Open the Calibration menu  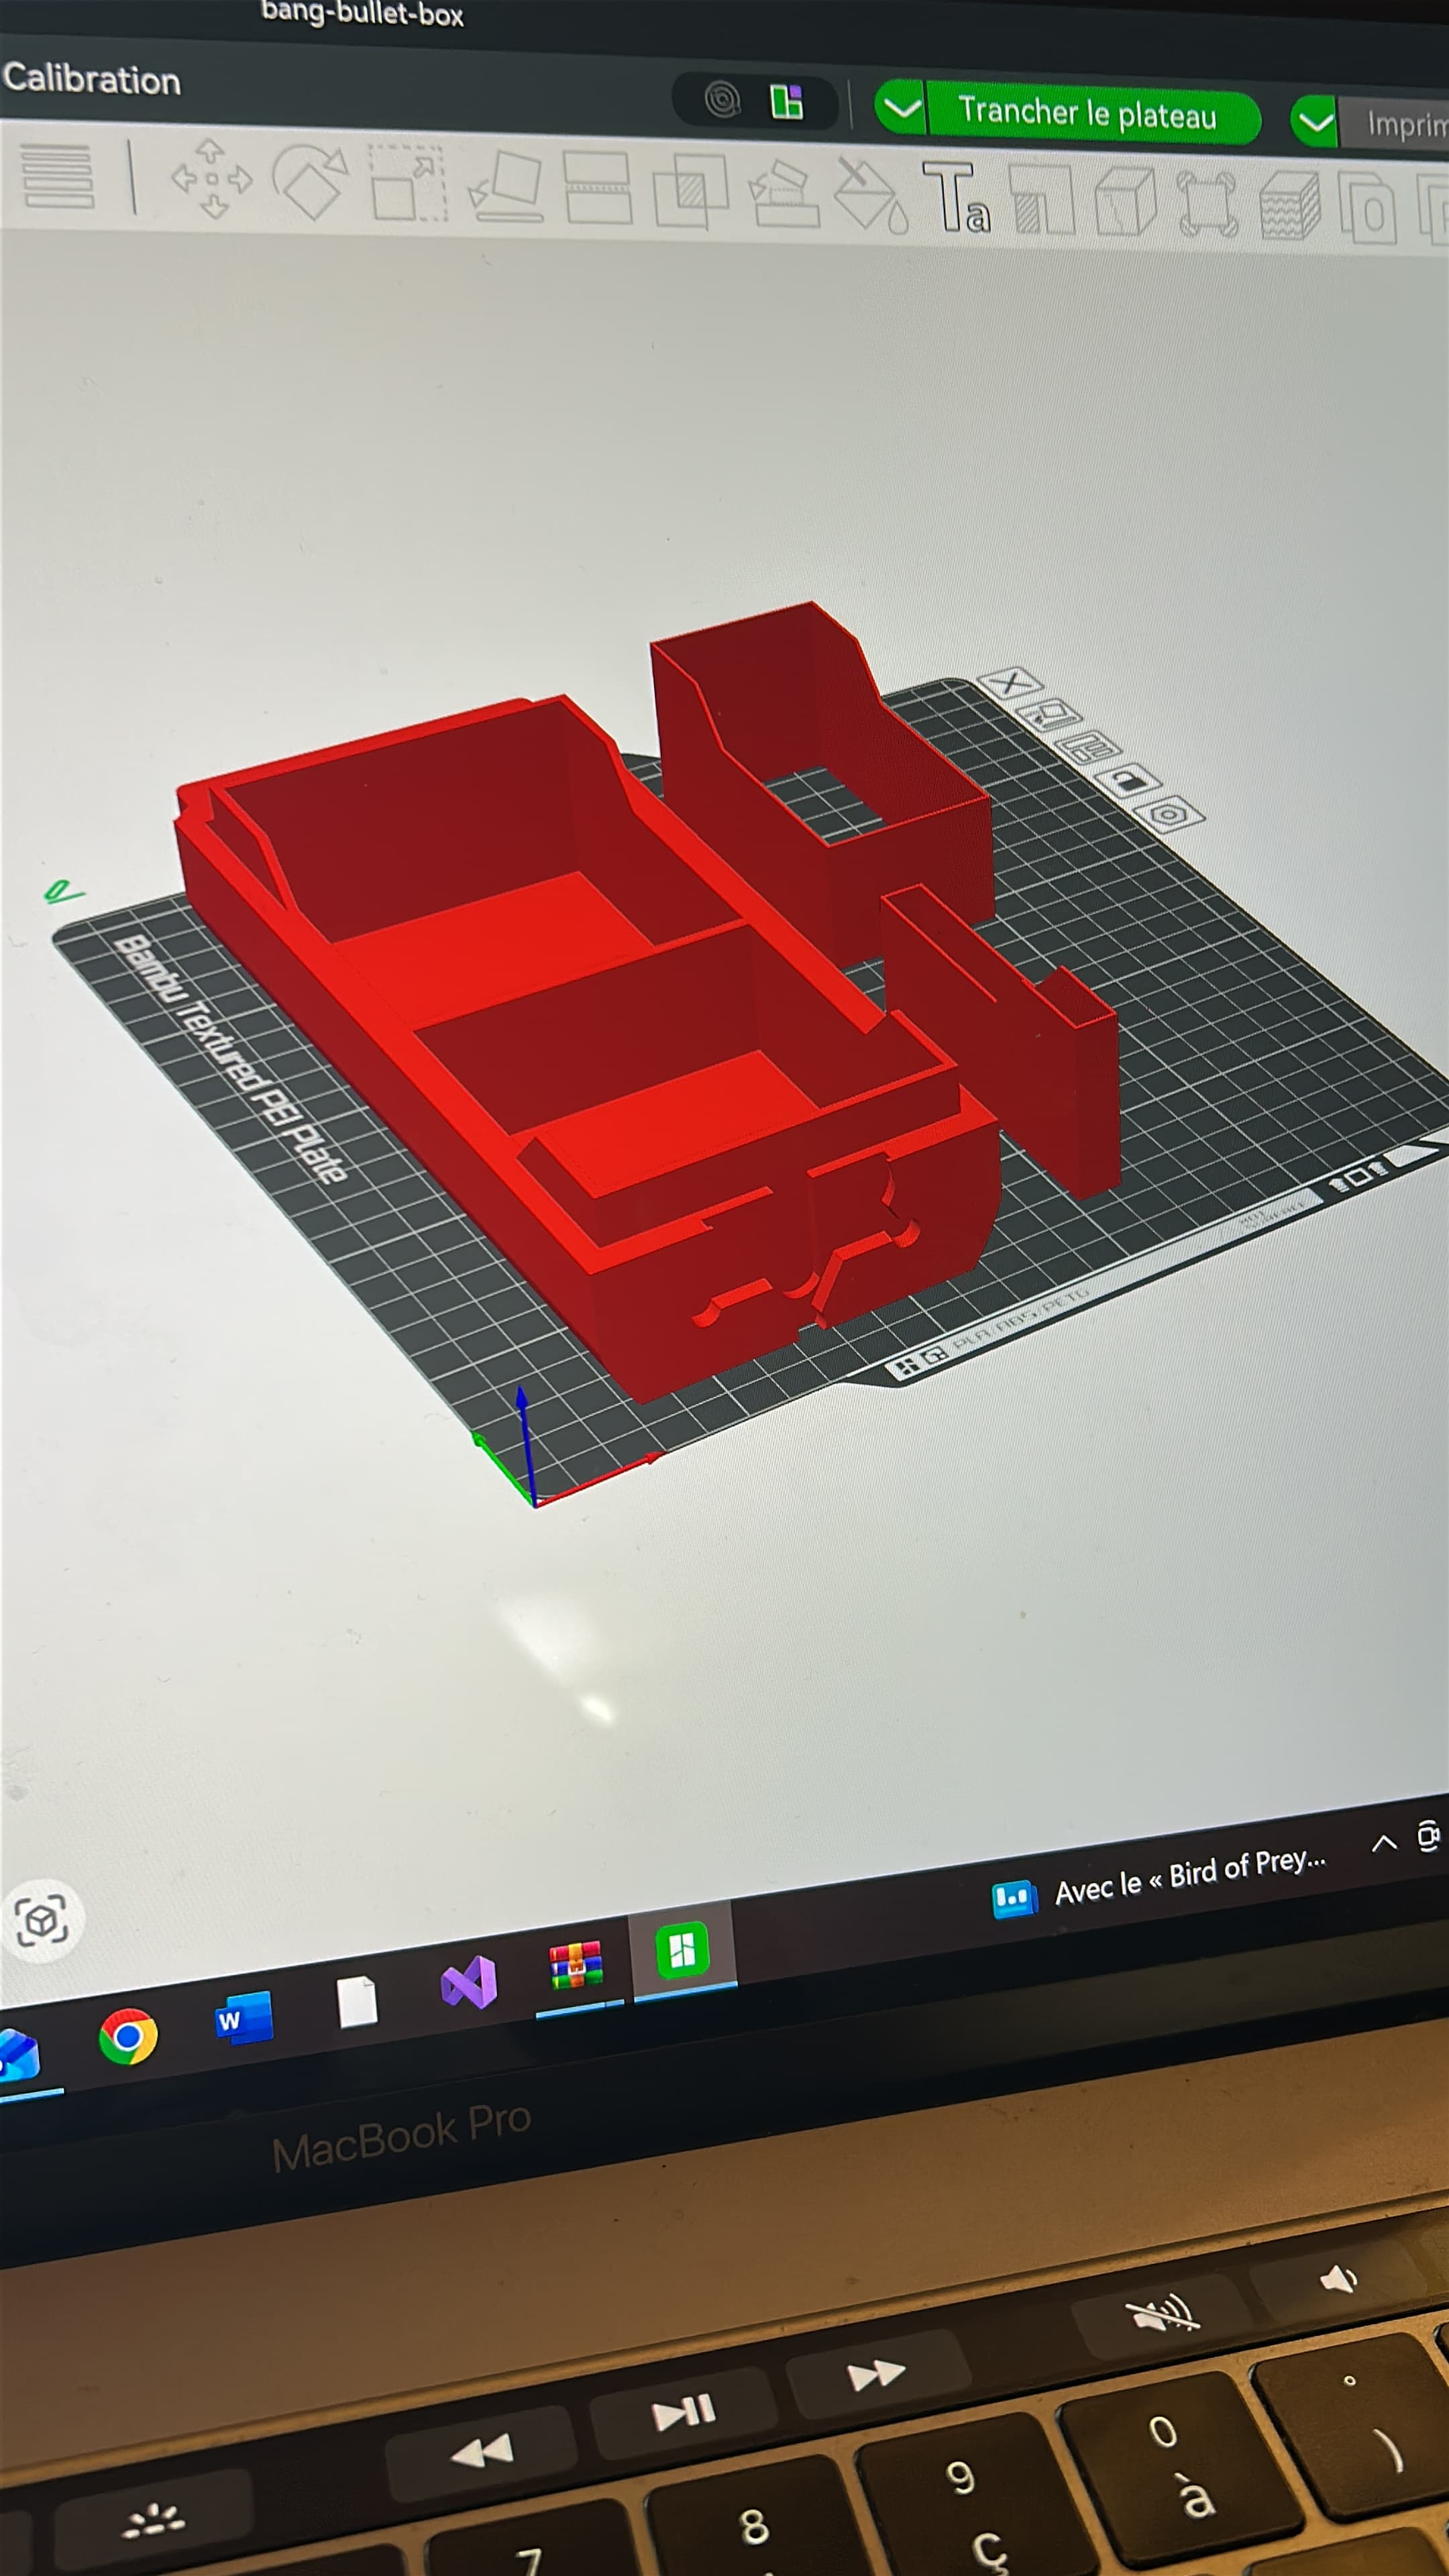pos(92,79)
